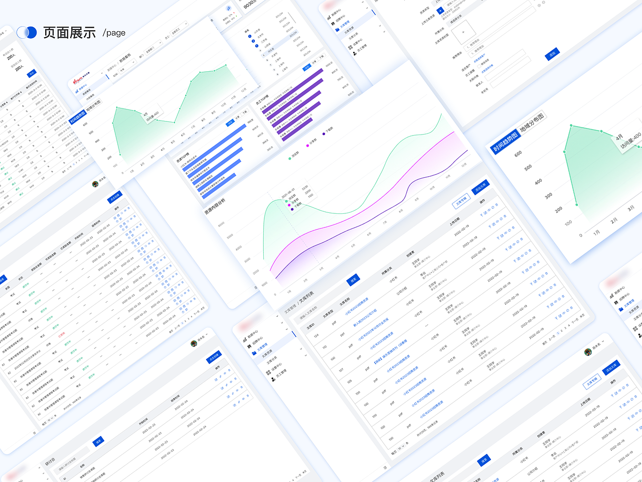Select the 设置中心 grid icon
The height and width of the screenshot is (482, 642).
click(268, 373)
